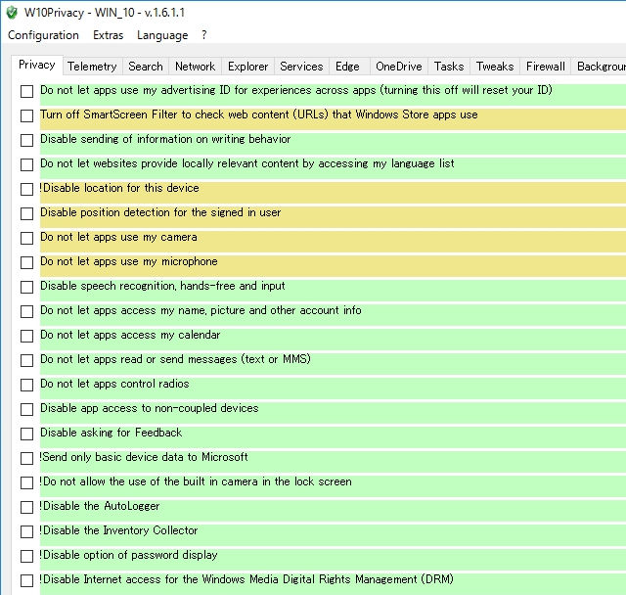Check Do not let apps control radios
This screenshot has height=595, width=626.
(26, 385)
